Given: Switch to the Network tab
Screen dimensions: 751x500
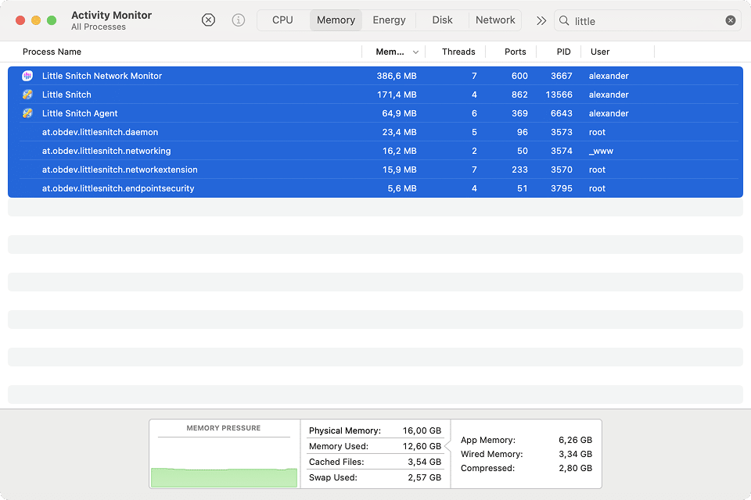Looking at the screenshot, I should [x=494, y=20].
